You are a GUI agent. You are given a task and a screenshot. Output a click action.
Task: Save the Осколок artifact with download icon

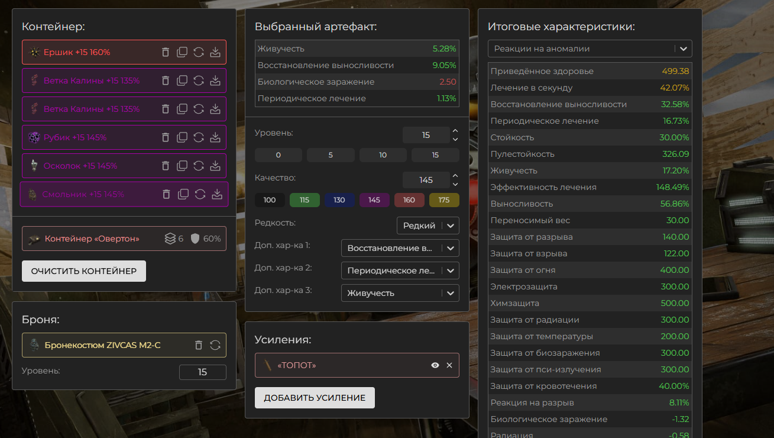pos(215,166)
